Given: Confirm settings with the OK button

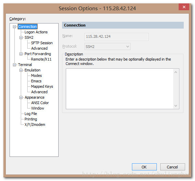Looking at the screenshot, I should pyautogui.click(x=144, y=167).
